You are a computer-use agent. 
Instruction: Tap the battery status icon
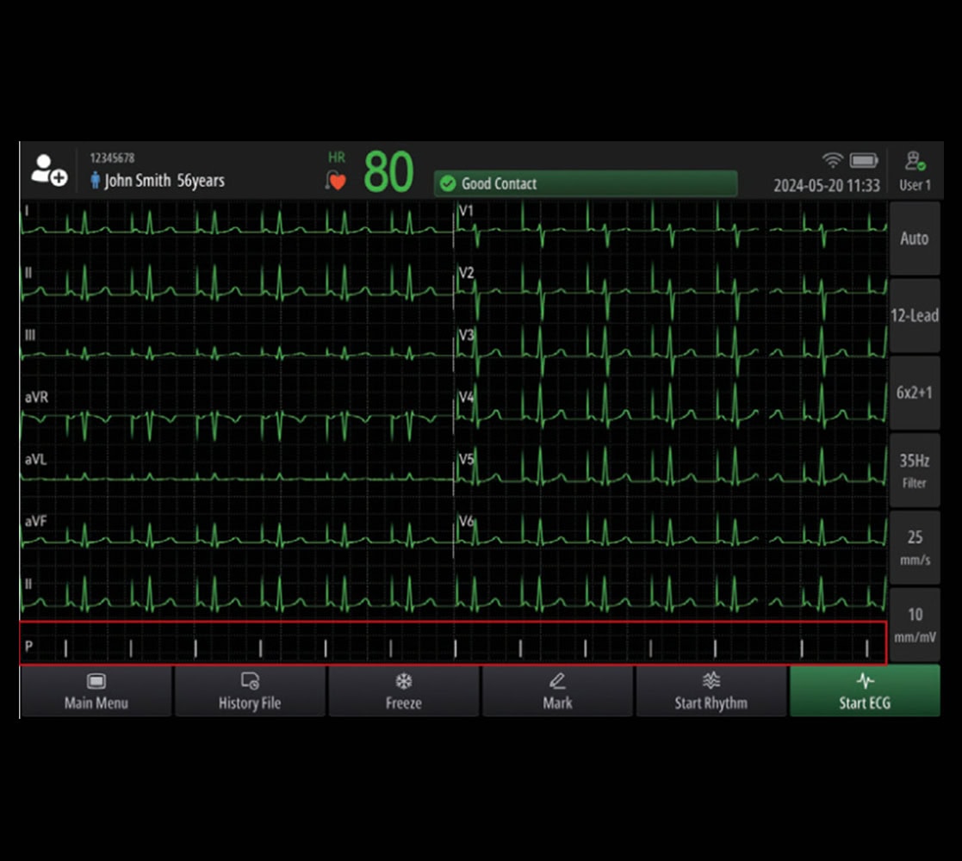point(863,161)
